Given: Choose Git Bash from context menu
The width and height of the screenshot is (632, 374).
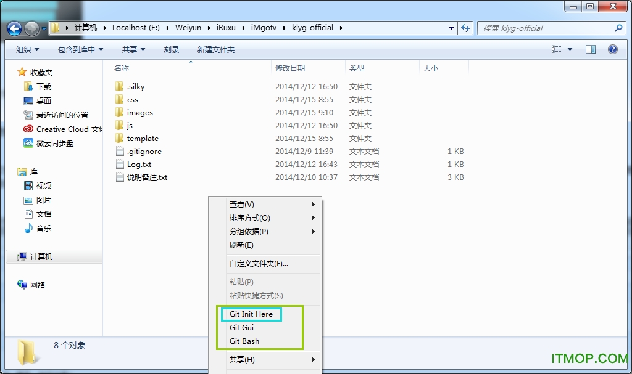Looking at the screenshot, I should [244, 341].
